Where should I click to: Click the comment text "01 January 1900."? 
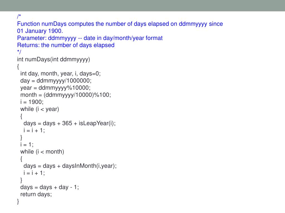click(x=40, y=31)
